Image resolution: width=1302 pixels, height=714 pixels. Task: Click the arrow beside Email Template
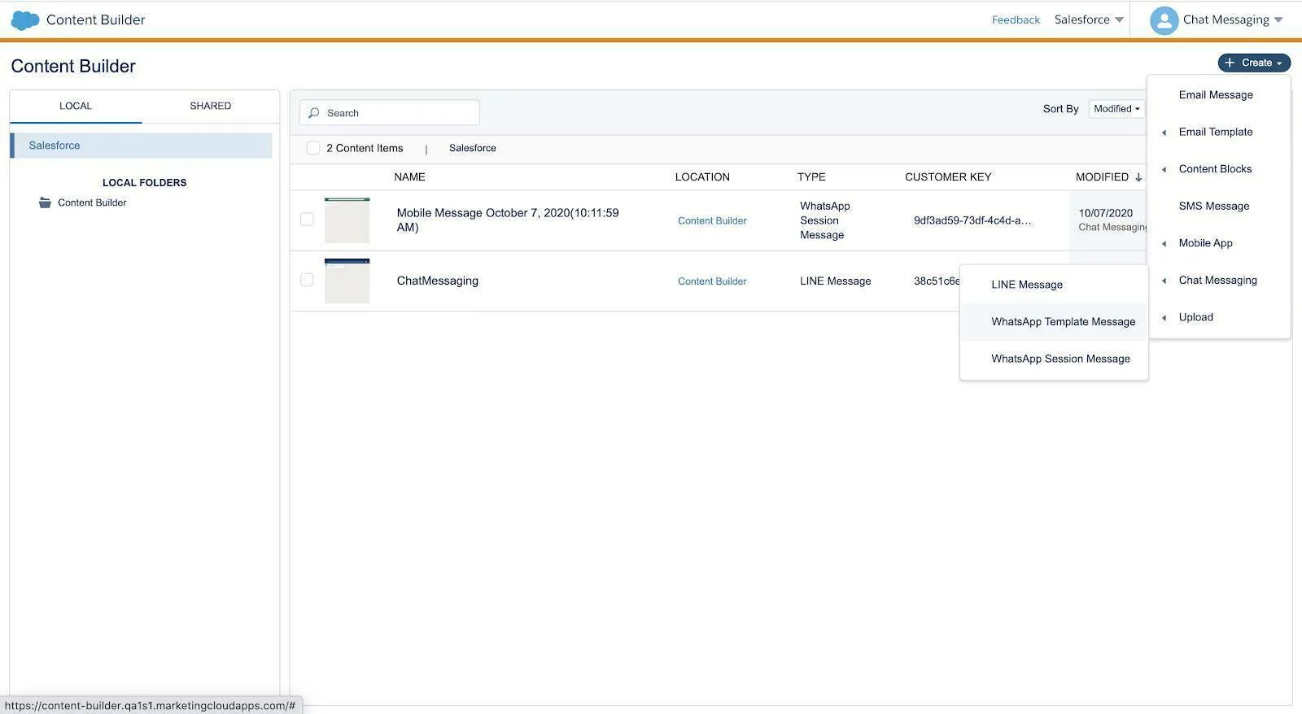click(x=1164, y=133)
